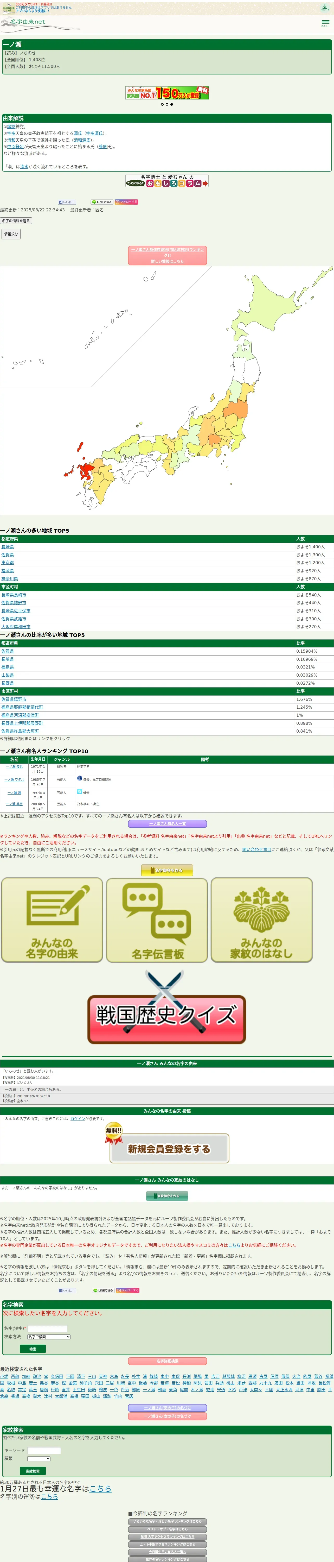Click the 名字御守を作る button

(167, 870)
